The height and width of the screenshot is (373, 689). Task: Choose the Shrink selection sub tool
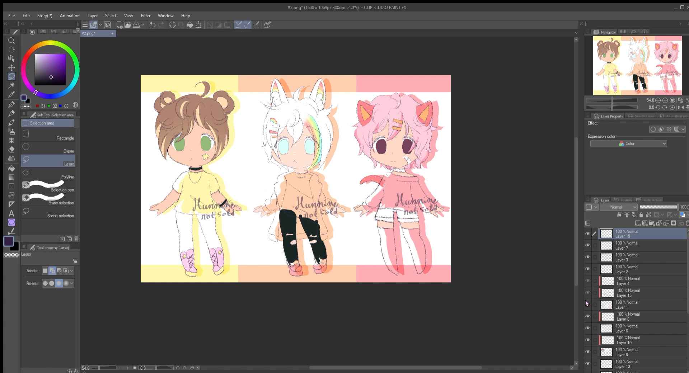click(48, 213)
